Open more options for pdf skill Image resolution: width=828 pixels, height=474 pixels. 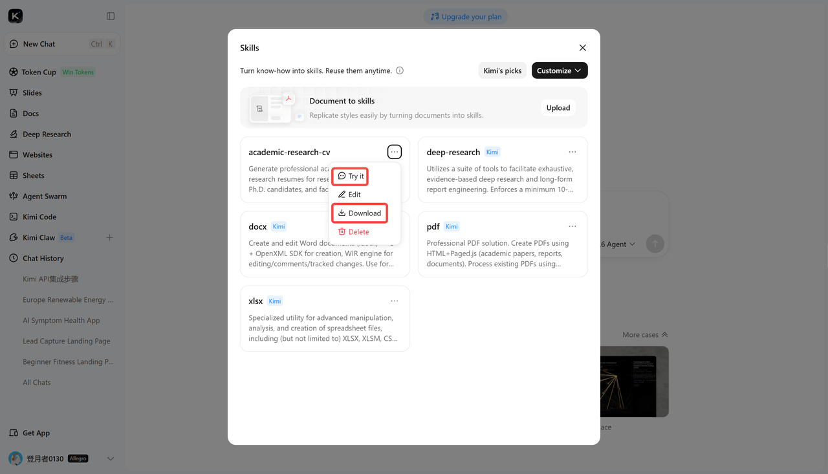pyautogui.click(x=572, y=226)
